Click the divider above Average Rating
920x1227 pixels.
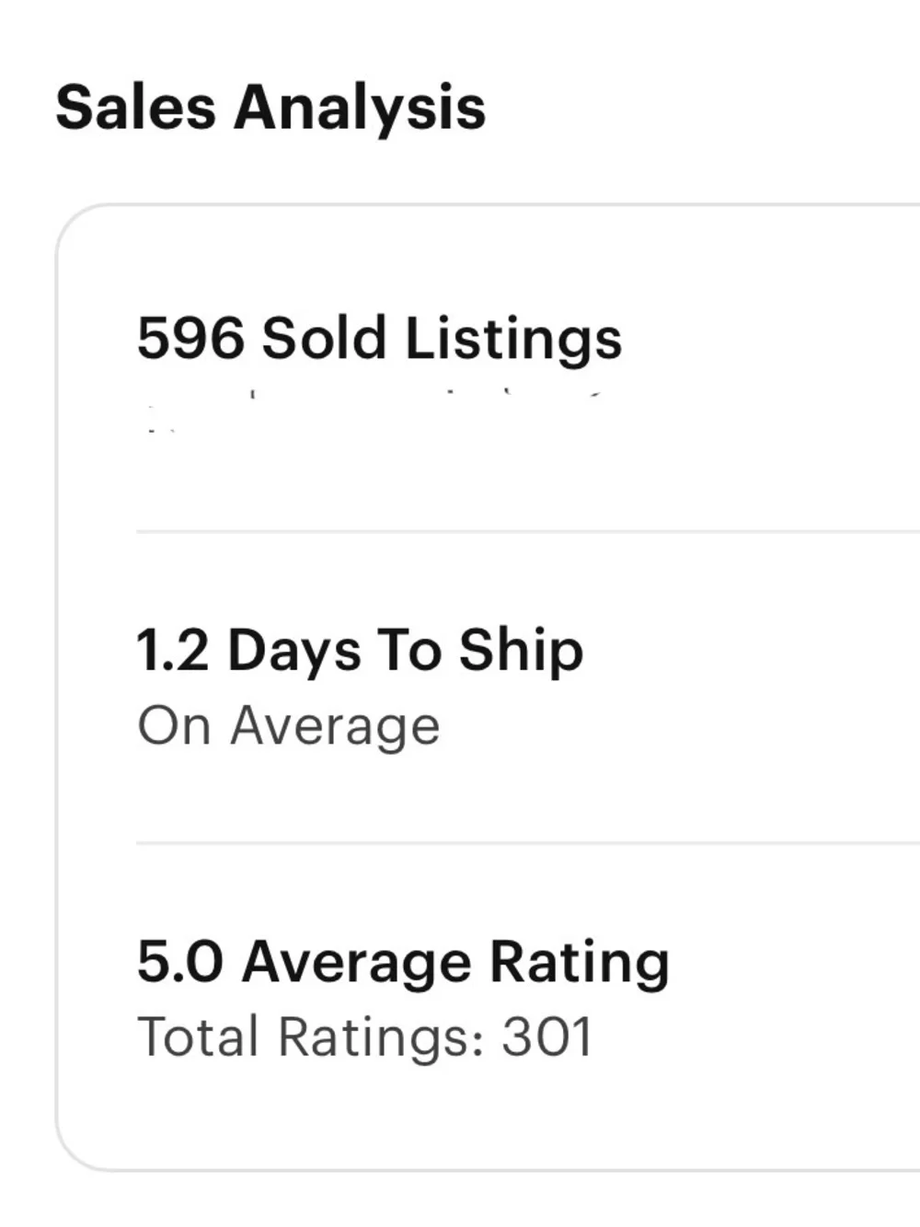528,842
